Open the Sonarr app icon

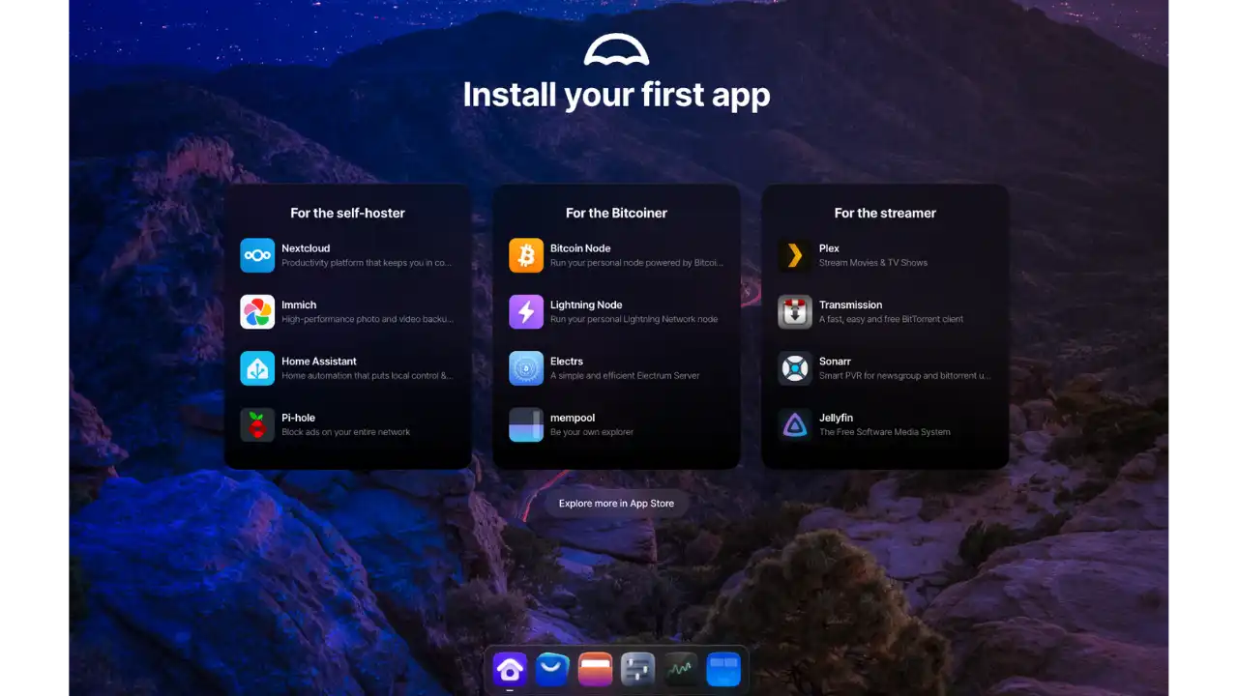point(795,368)
